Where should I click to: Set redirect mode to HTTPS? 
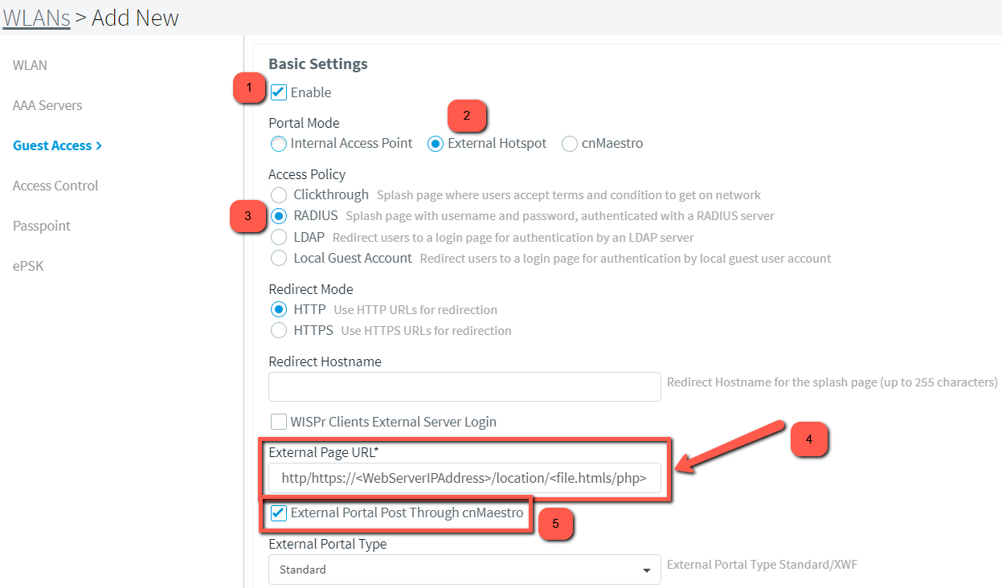[279, 330]
